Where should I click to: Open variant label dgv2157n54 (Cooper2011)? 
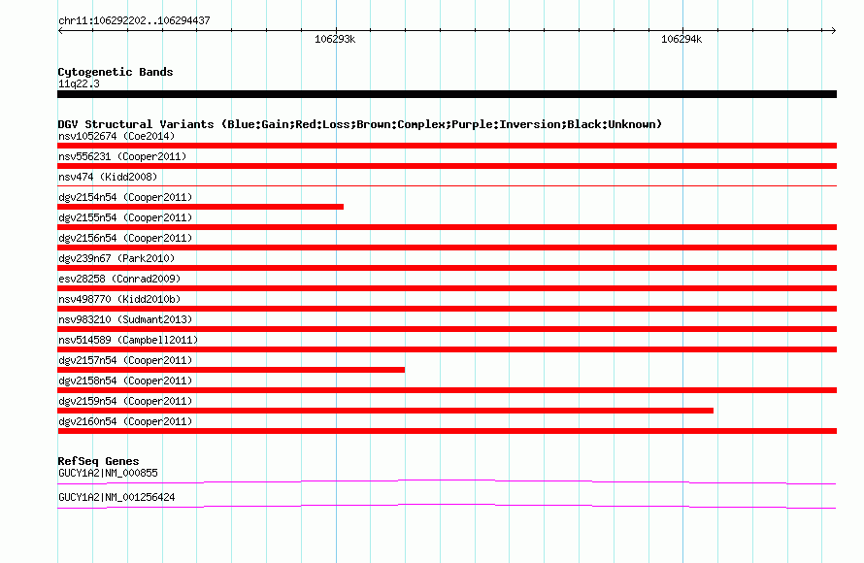click(125, 360)
